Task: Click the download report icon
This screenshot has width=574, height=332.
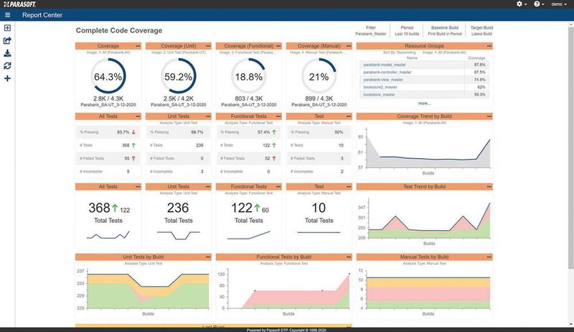Action: [7, 53]
